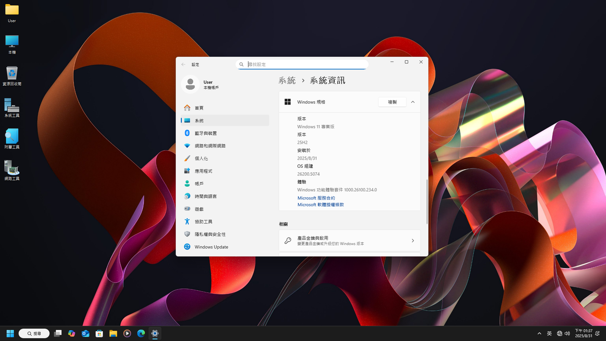The height and width of the screenshot is (341, 606).
Task: Select the 系統 monitor icon in sidebar
Action: pyautogui.click(x=187, y=121)
